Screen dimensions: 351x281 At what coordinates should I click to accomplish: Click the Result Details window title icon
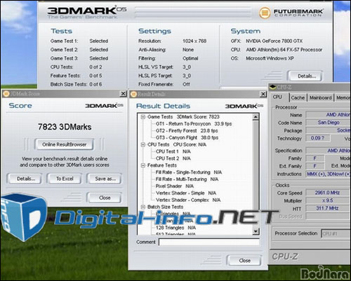coord(133,94)
